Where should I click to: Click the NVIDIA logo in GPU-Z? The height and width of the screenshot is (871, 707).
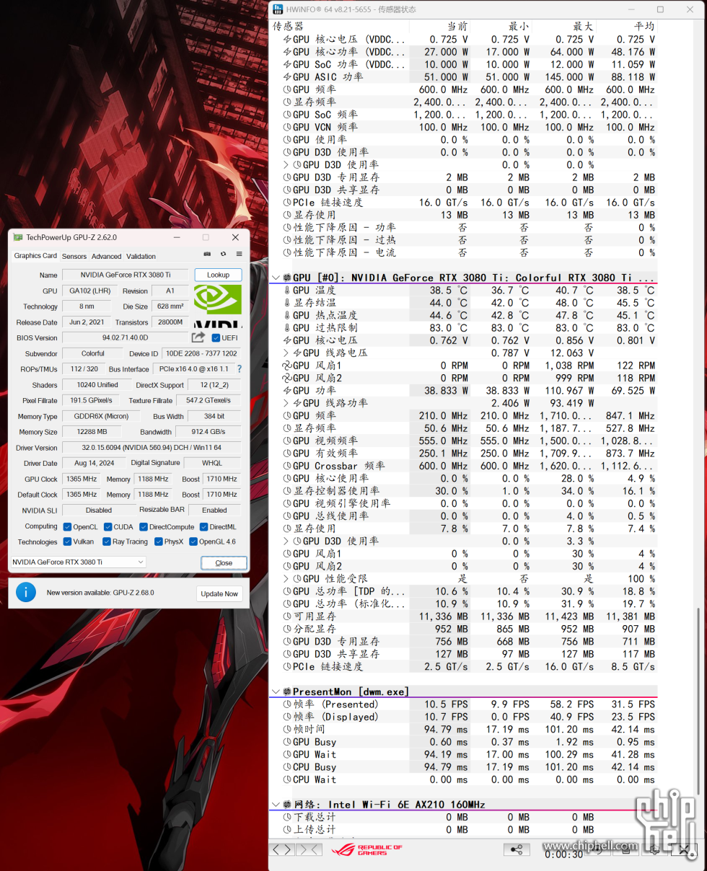tap(218, 306)
